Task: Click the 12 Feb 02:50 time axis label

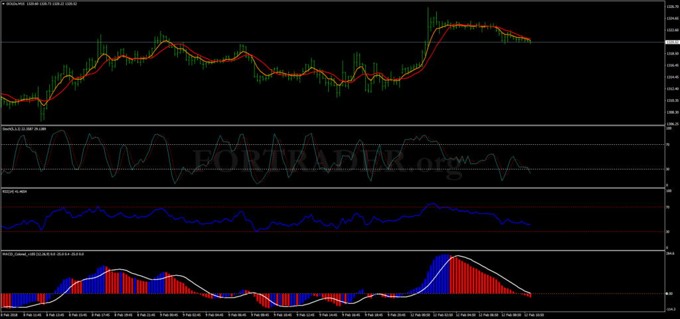Action: (443, 314)
